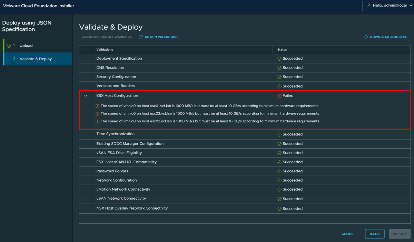Click the ESX Host Configuration label
This screenshot has height=242, width=414.
117,95
